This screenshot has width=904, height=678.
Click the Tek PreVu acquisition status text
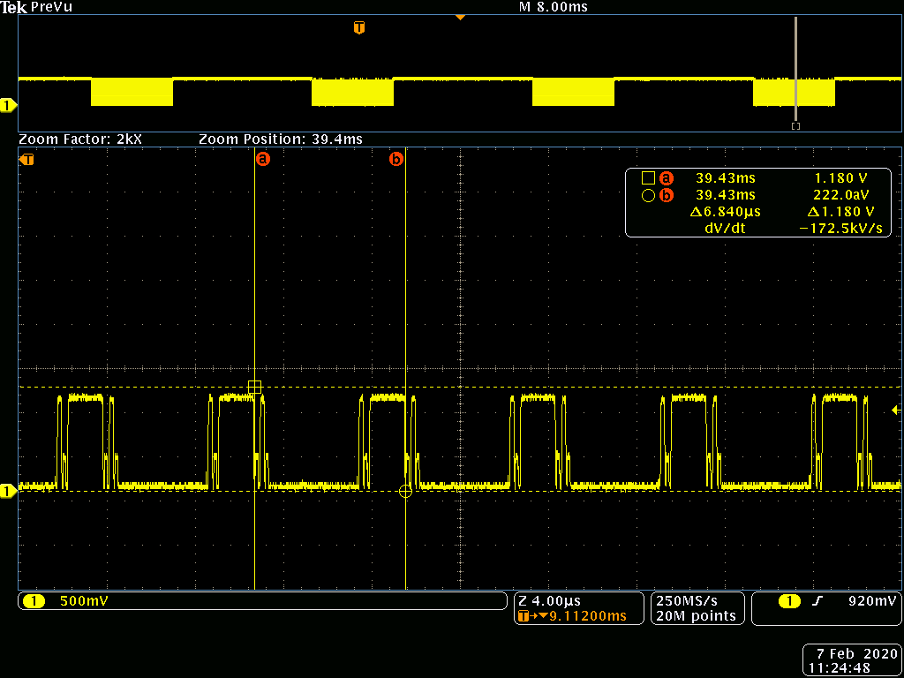click(37, 7)
